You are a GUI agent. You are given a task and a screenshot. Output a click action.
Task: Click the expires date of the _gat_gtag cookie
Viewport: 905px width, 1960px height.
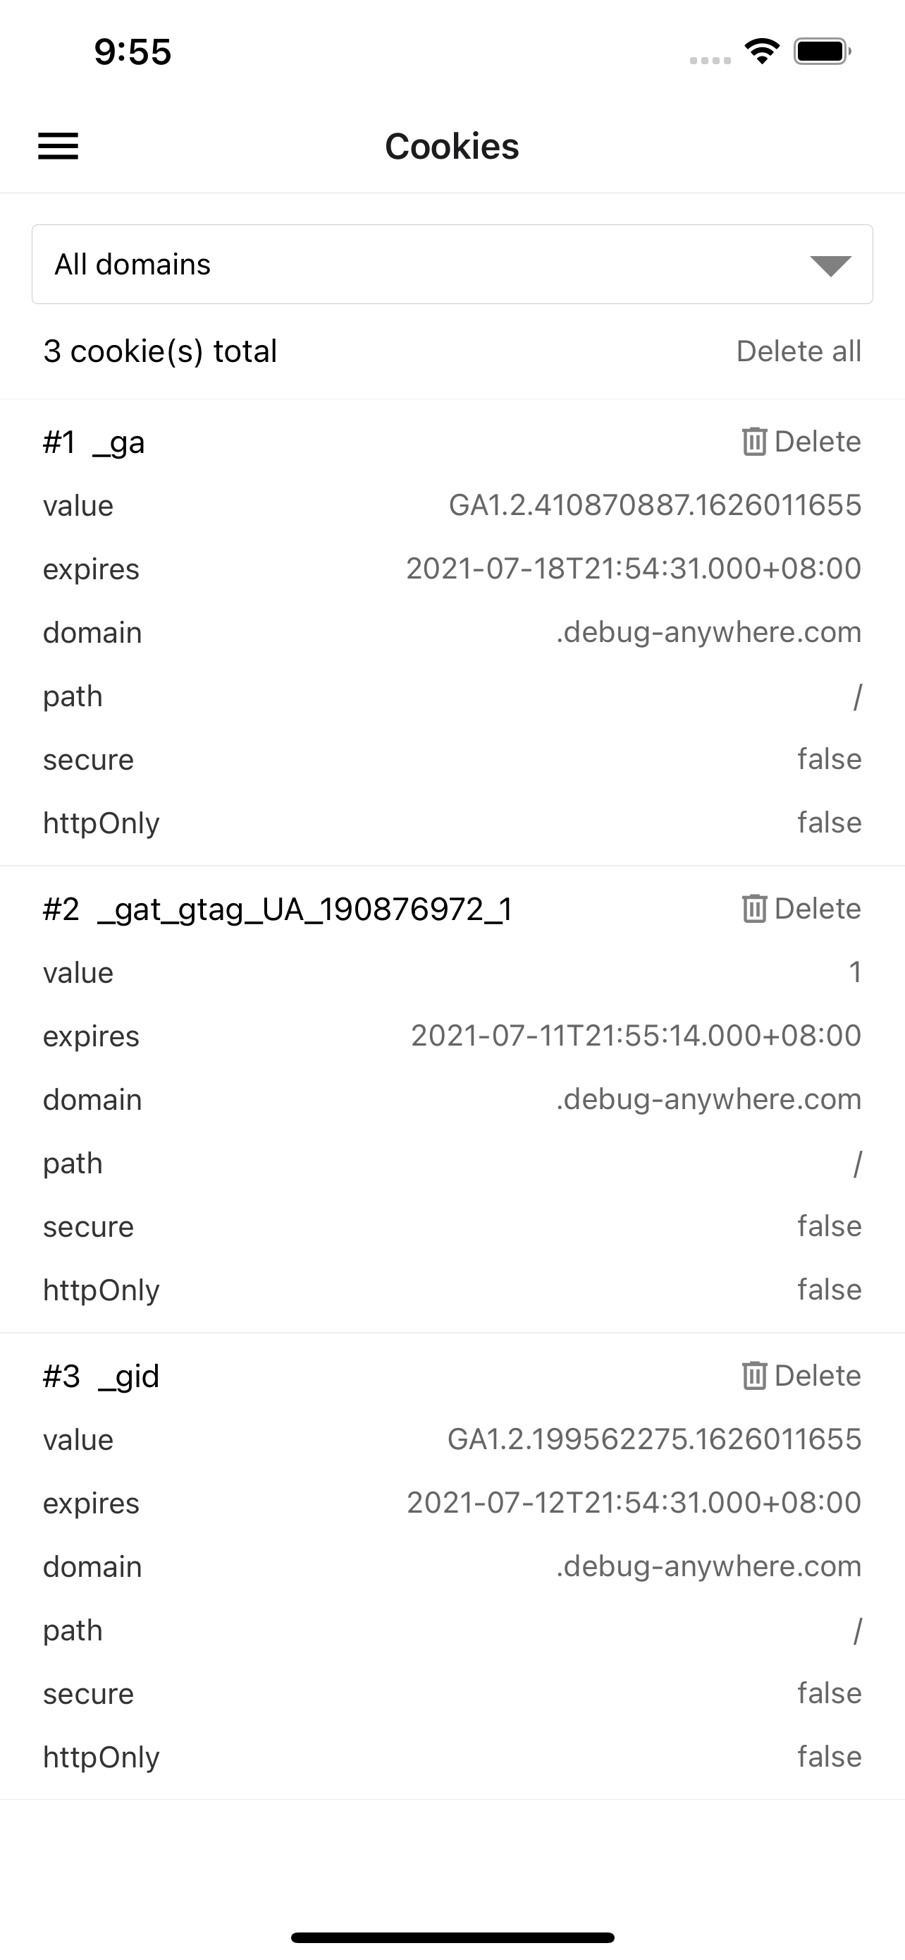click(x=634, y=1035)
